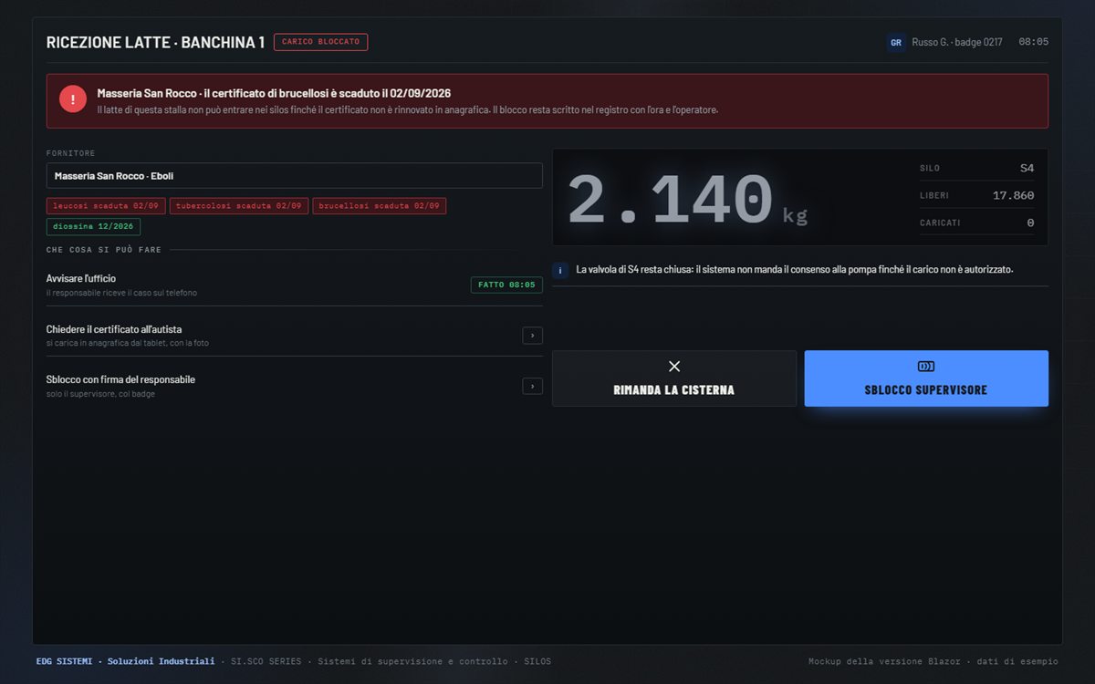
Task: Select the diossina 12/2026 tag
Action: pyautogui.click(x=93, y=226)
